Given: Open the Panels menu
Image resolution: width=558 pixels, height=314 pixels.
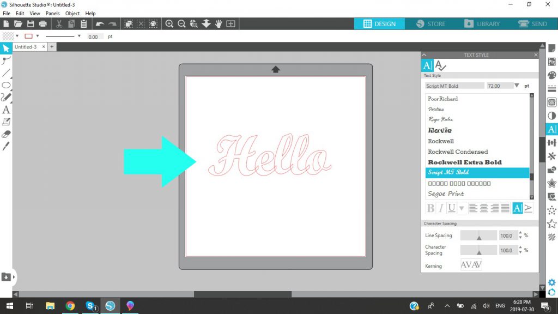Looking at the screenshot, I should 52,14.
